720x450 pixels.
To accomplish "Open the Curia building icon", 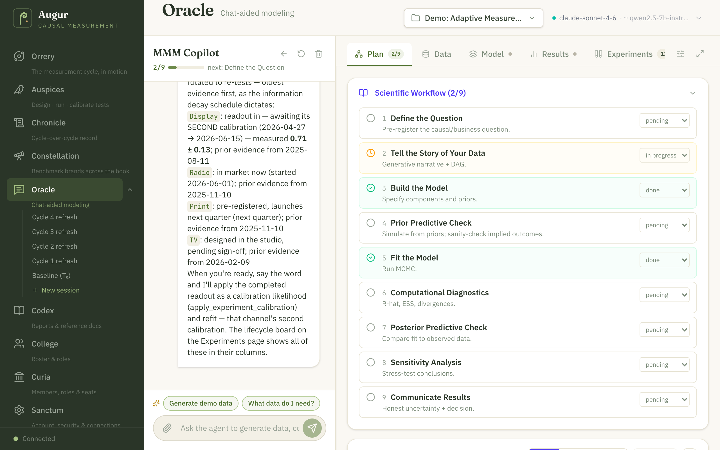I will tap(19, 377).
